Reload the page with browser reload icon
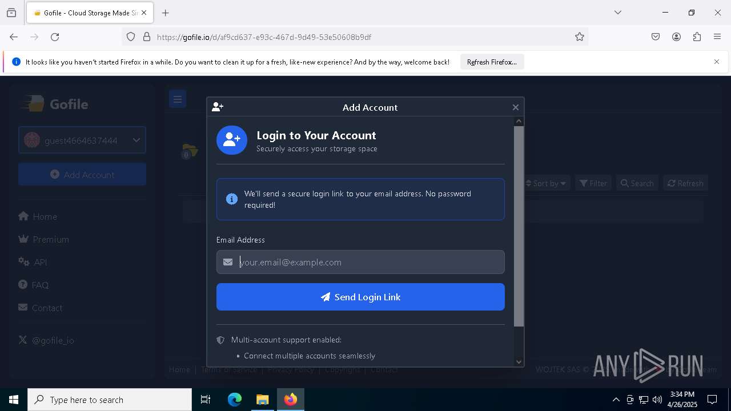 point(55,37)
